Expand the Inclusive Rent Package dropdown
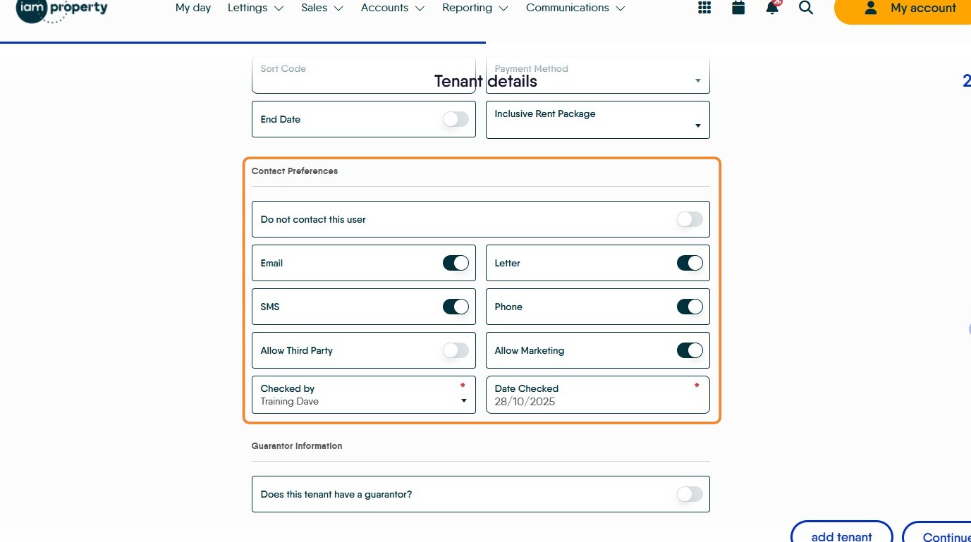 [598, 120]
